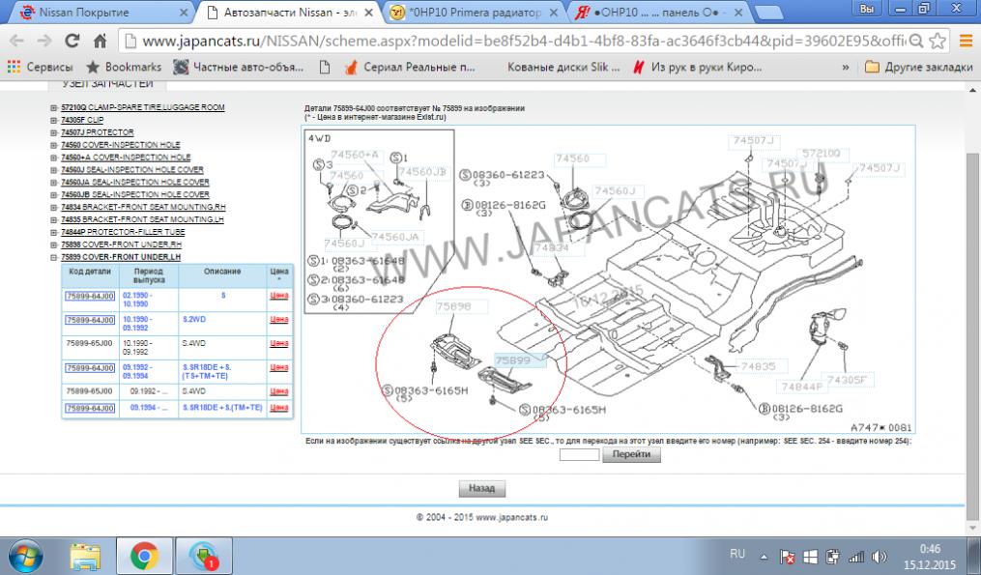Show hidden bookmarks with the » chevron
This screenshot has width=981, height=575.
coord(846,67)
